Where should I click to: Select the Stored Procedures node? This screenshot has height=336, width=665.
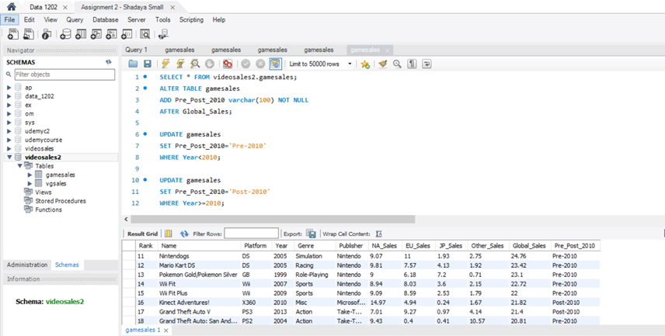click(61, 201)
